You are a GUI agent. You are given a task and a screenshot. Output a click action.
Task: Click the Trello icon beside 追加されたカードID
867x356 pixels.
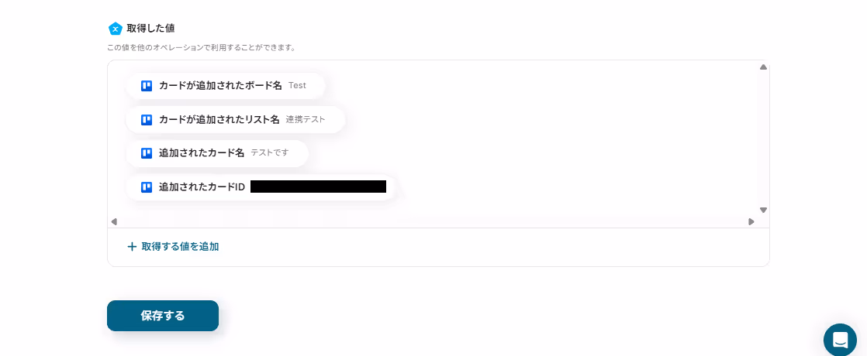[147, 187]
